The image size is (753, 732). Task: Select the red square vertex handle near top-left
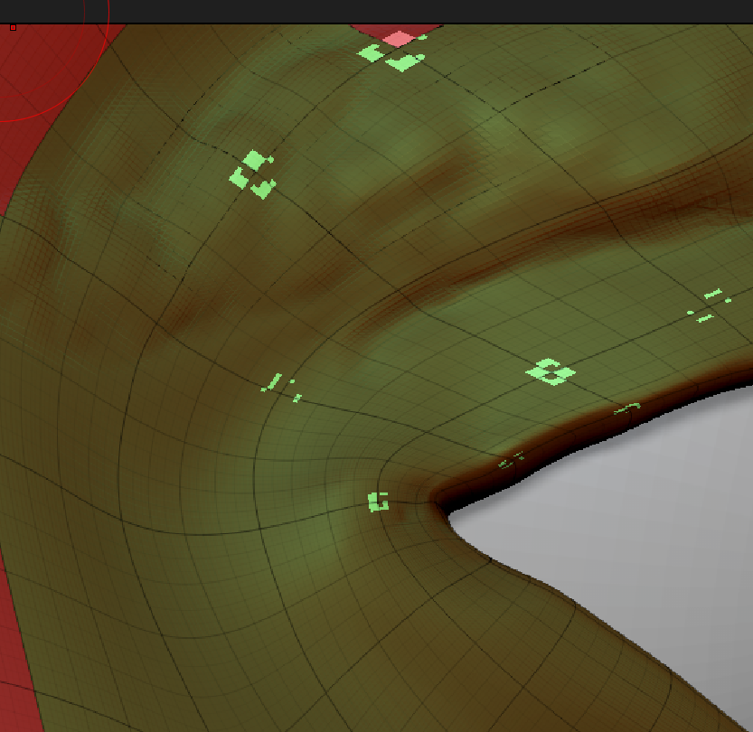coord(13,27)
